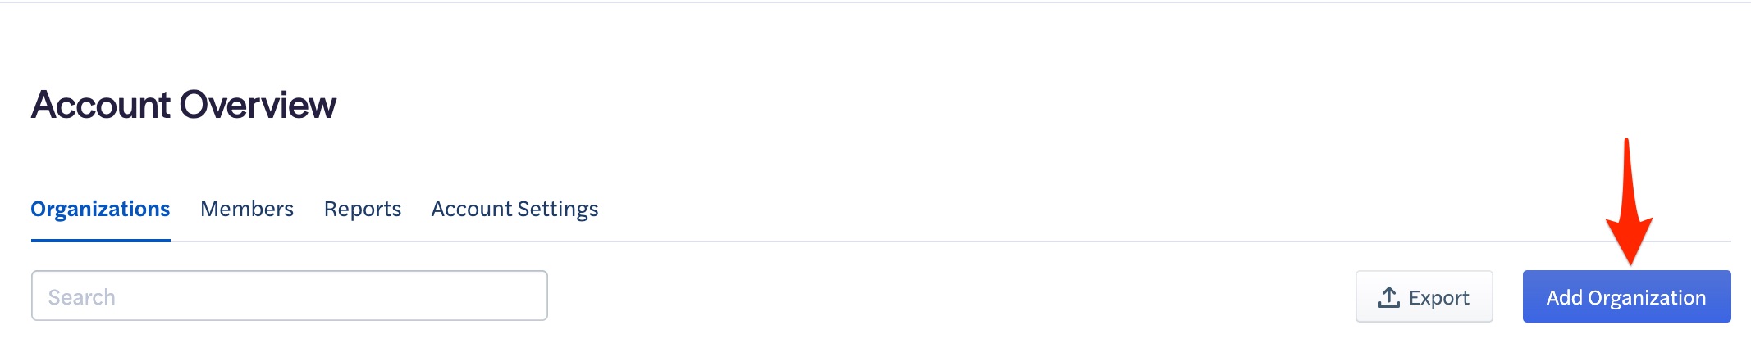Image resolution: width=1751 pixels, height=352 pixels.
Task: Select the Account Overview heading text
Action: pyautogui.click(x=184, y=105)
